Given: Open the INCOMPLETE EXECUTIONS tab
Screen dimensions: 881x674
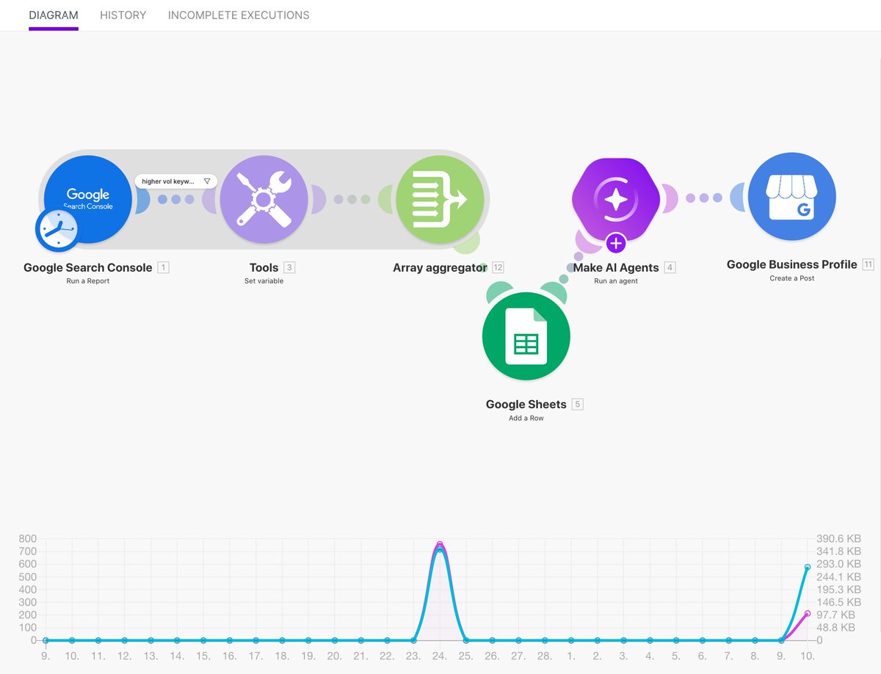Looking at the screenshot, I should pyautogui.click(x=239, y=15).
